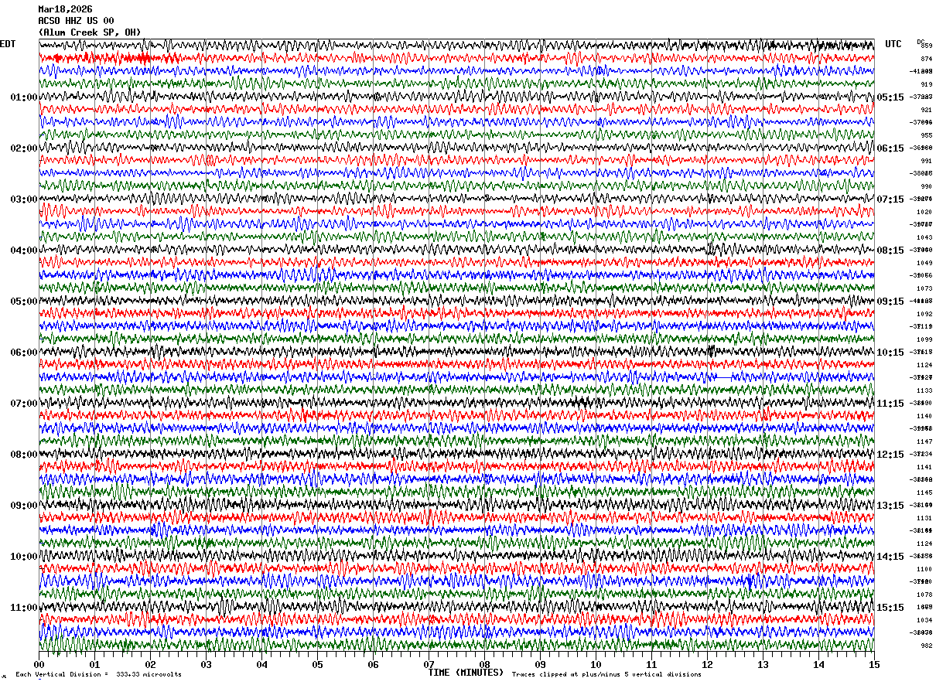This screenshot has width=936, height=685.
Task: Click minute tick label 07 on x-axis
Action: tap(429, 664)
